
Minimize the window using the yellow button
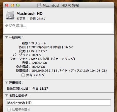tap(12, 5)
